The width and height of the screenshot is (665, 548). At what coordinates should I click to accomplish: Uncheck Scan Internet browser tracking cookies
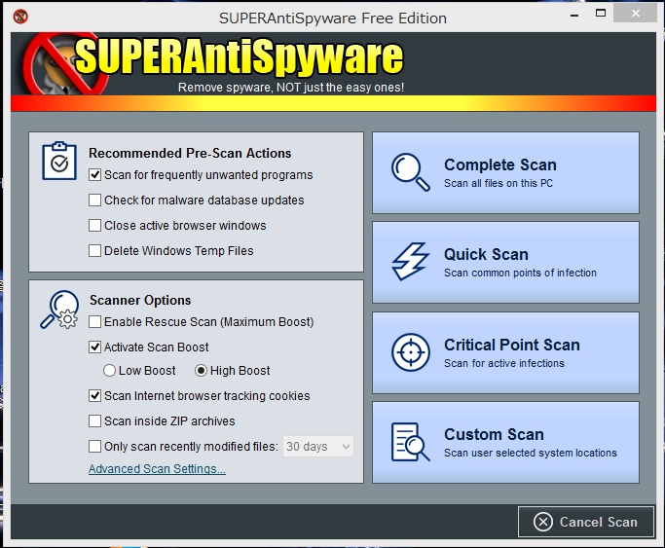(x=94, y=395)
